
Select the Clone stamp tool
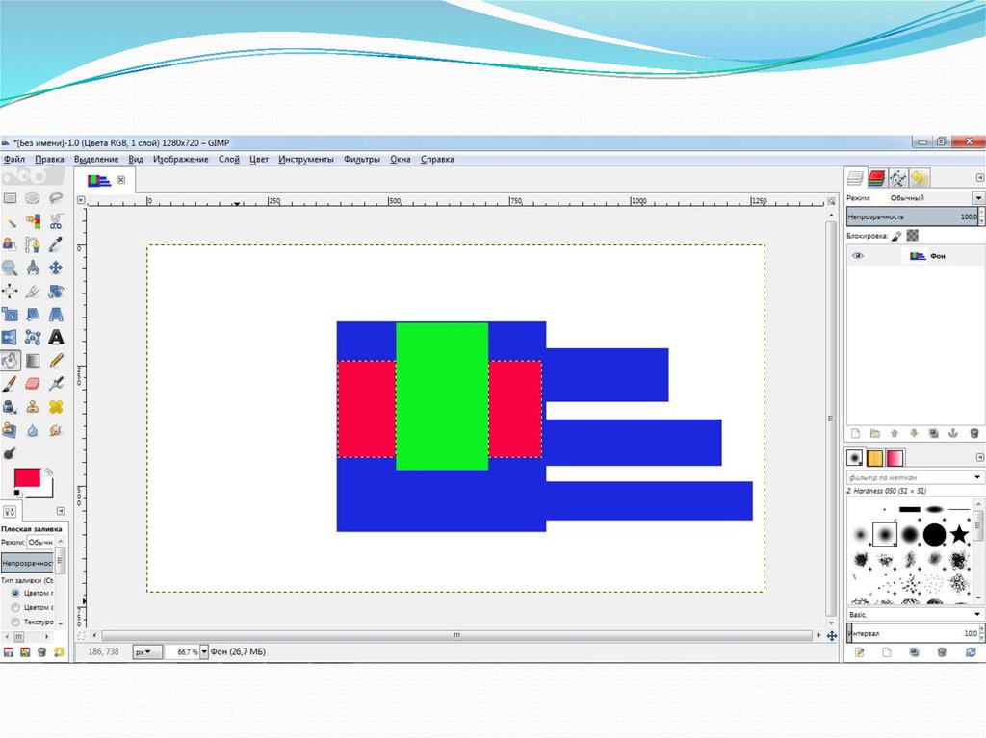pyautogui.click(x=33, y=407)
